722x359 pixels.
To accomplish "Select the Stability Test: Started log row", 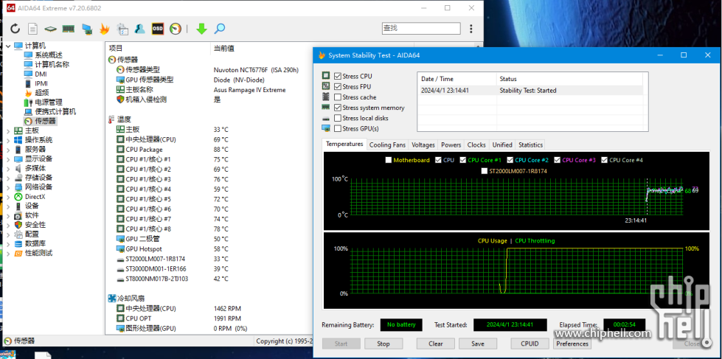I will point(530,91).
